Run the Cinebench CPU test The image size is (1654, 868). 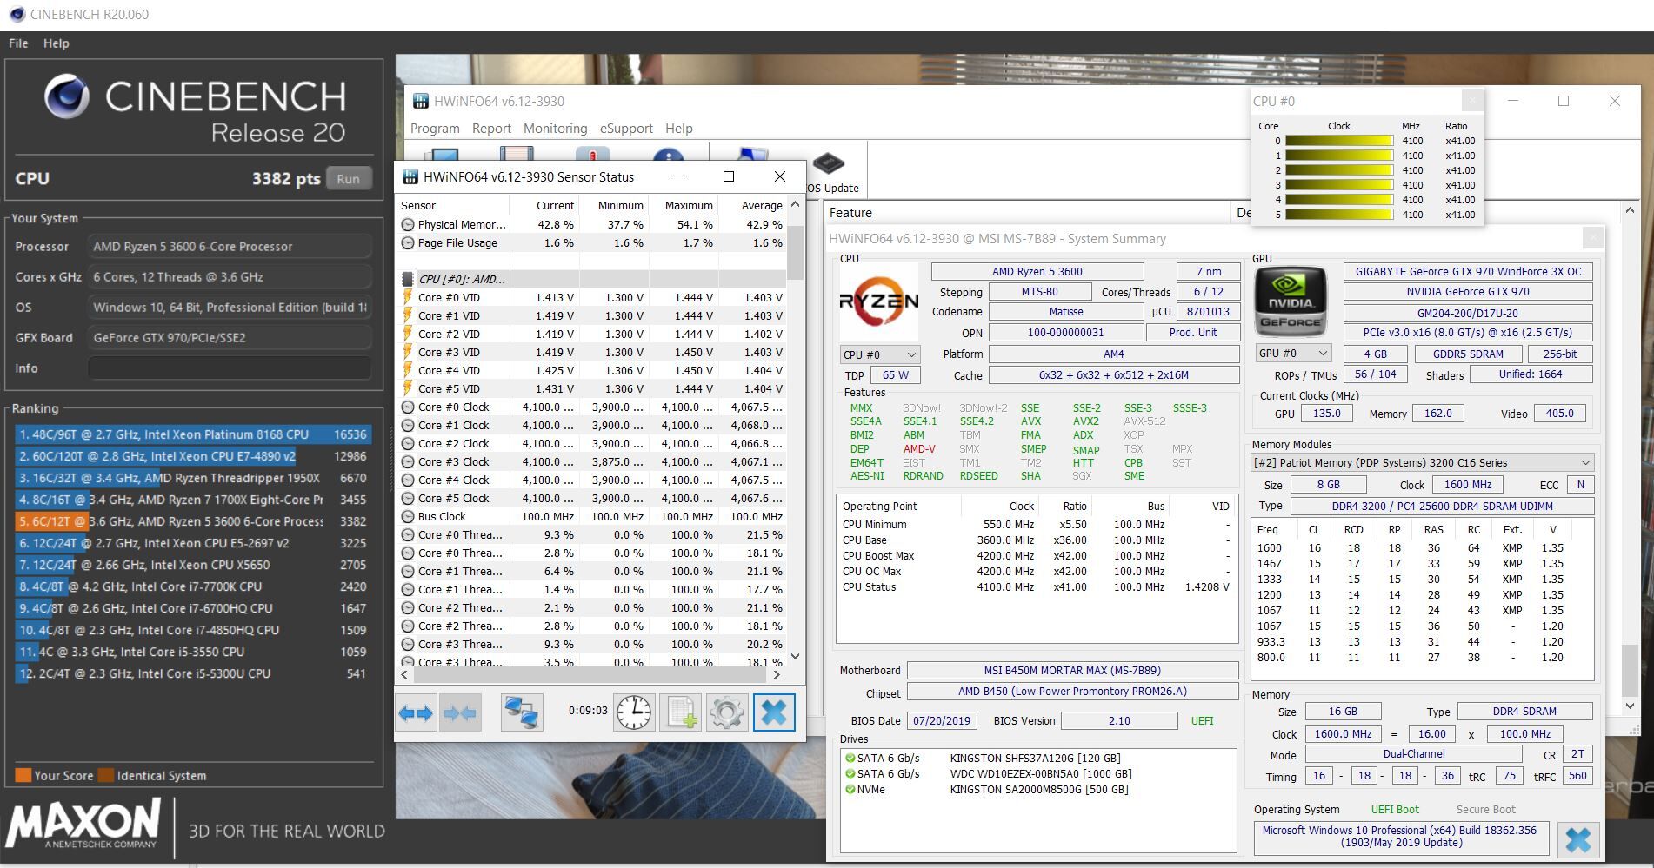pyautogui.click(x=349, y=179)
